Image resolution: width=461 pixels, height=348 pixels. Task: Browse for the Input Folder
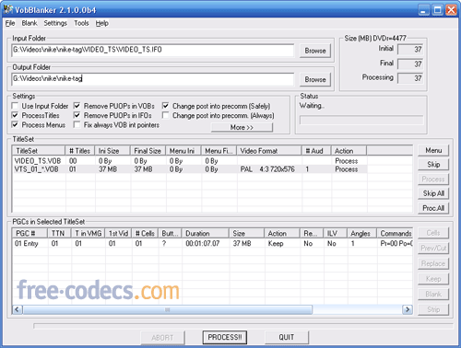coord(315,51)
